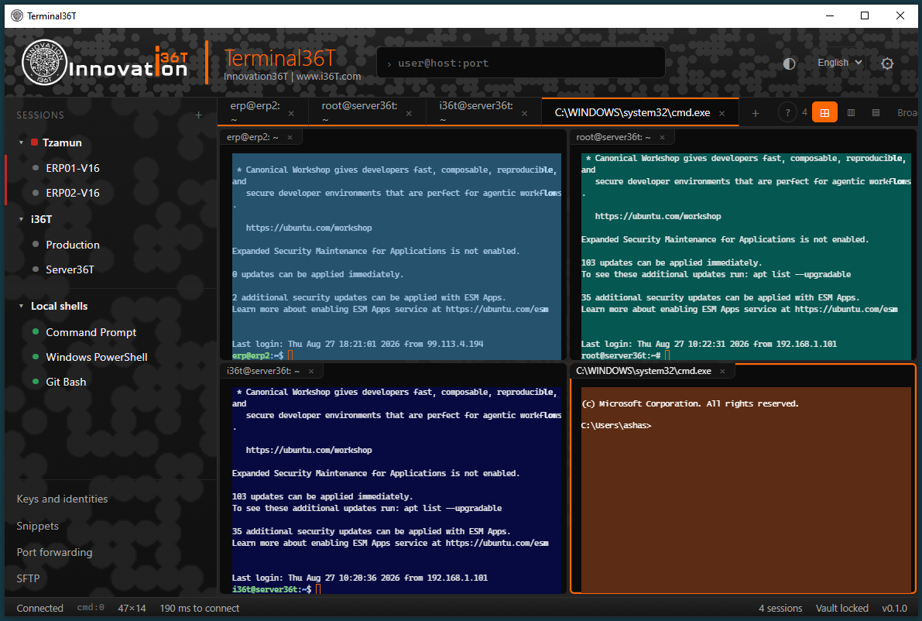Focus the root@server36t green terminal pane
Image resolution: width=922 pixels, height=621 pixels.
coord(745,256)
